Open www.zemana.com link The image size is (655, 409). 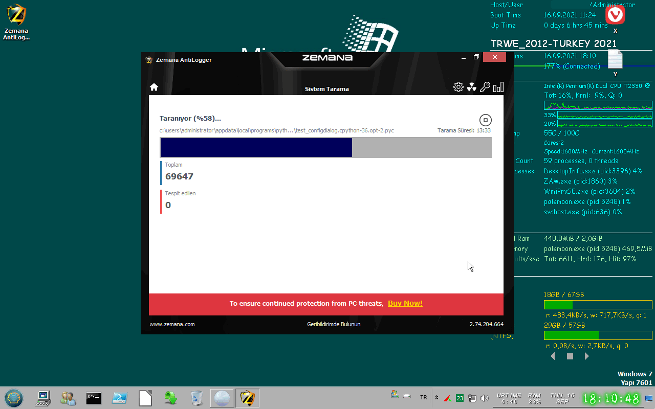[172, 324]
